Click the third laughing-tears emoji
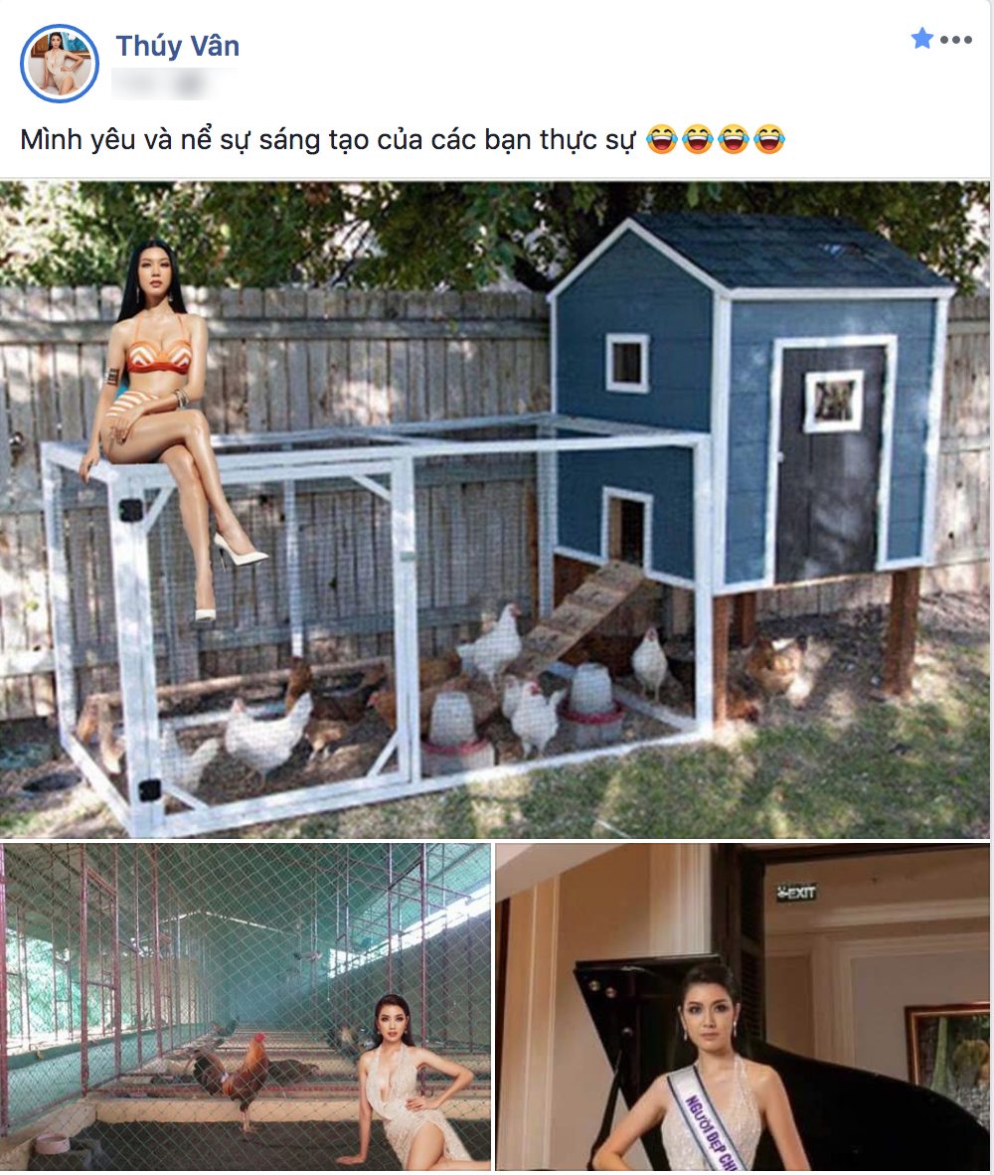Viewport: 994px width, 1175px height. click(x=734, y=139)
